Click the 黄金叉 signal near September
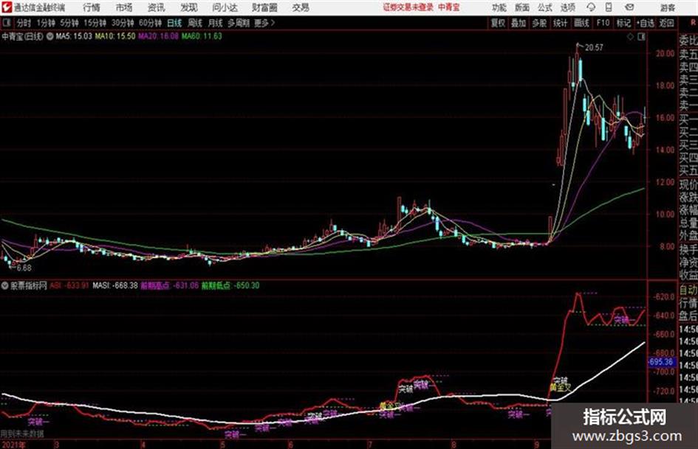Screen dimensions: 698x449 tap(560, 388)
